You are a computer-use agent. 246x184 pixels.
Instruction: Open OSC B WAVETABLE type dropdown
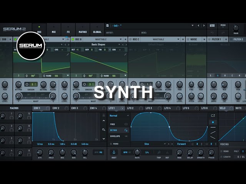121,39
